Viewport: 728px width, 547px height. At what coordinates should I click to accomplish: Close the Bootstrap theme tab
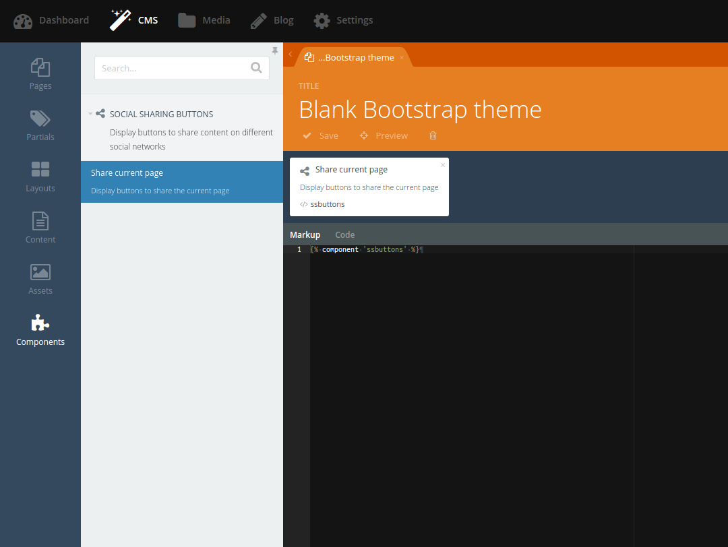point(402,57)
